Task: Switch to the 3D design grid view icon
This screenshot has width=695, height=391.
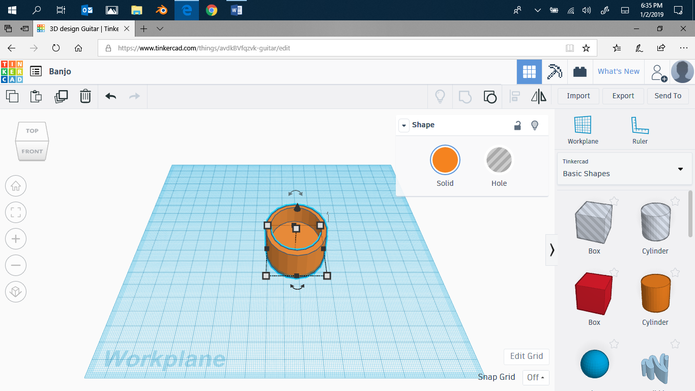Action: 529,72
